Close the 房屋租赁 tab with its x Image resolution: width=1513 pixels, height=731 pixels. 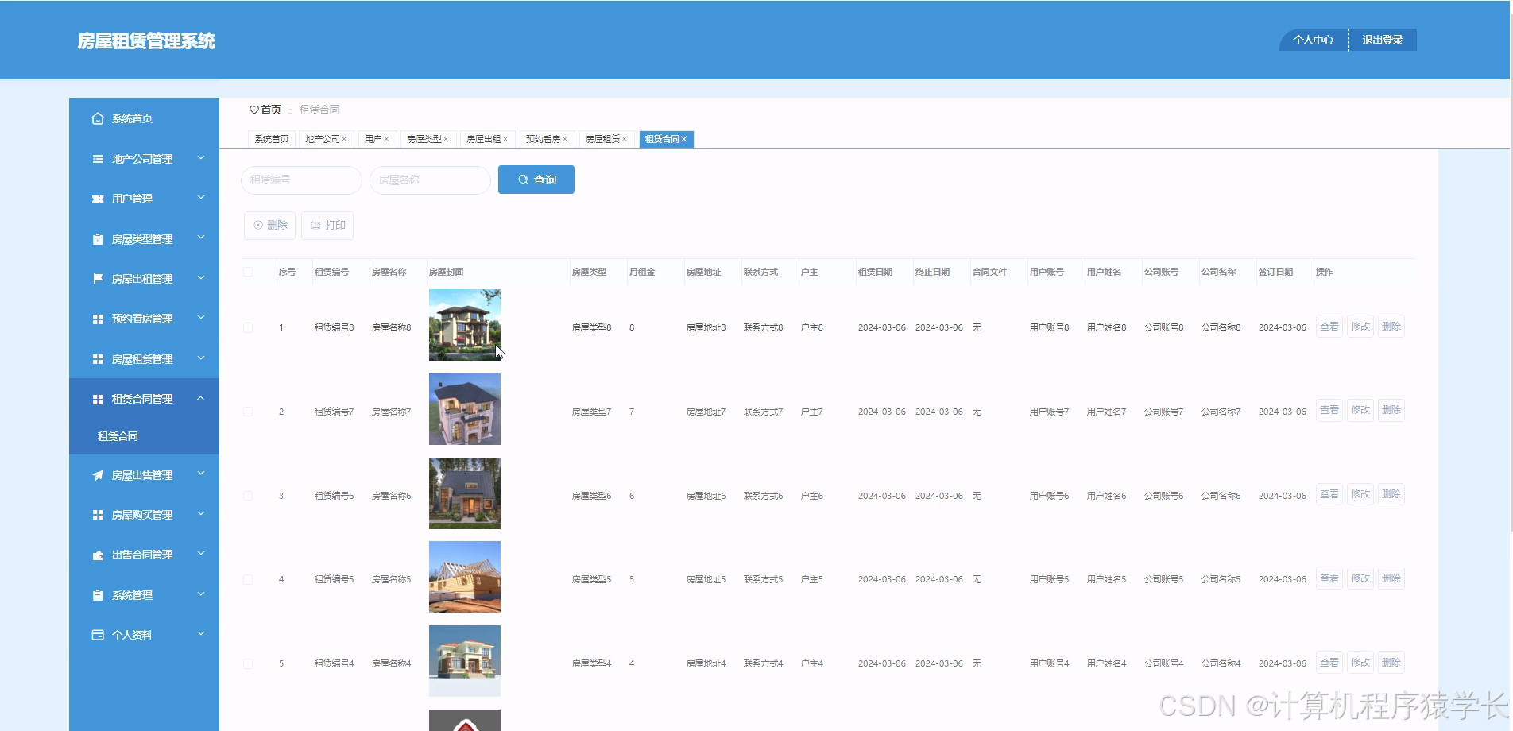(x=625, y=139)
